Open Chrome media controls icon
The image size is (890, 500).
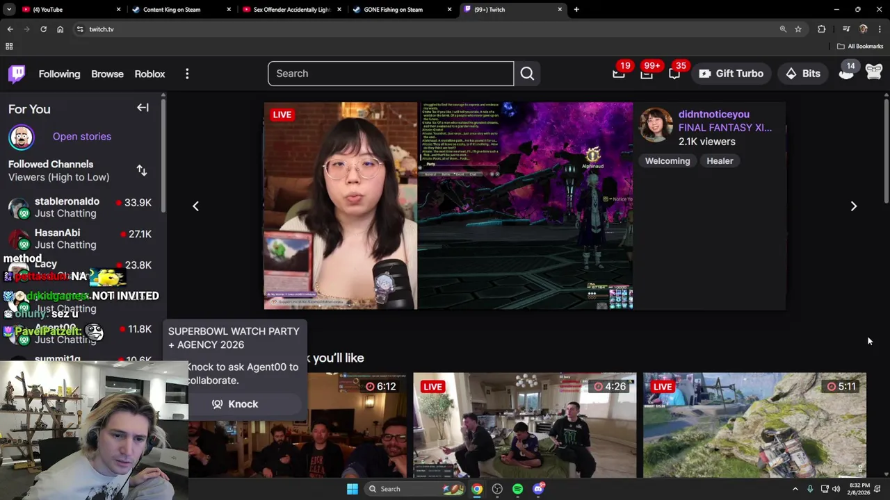(846, 29)
